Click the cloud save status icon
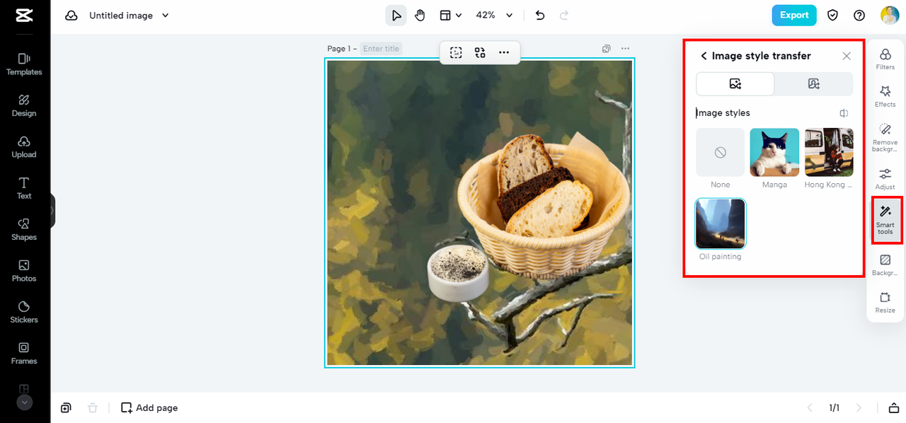The width and height of the screenshot is (906, 423). 71,16
